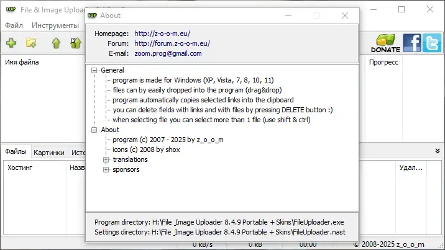445x250 pixels.
Task: Collapse the General tree node
Action: 94,70
